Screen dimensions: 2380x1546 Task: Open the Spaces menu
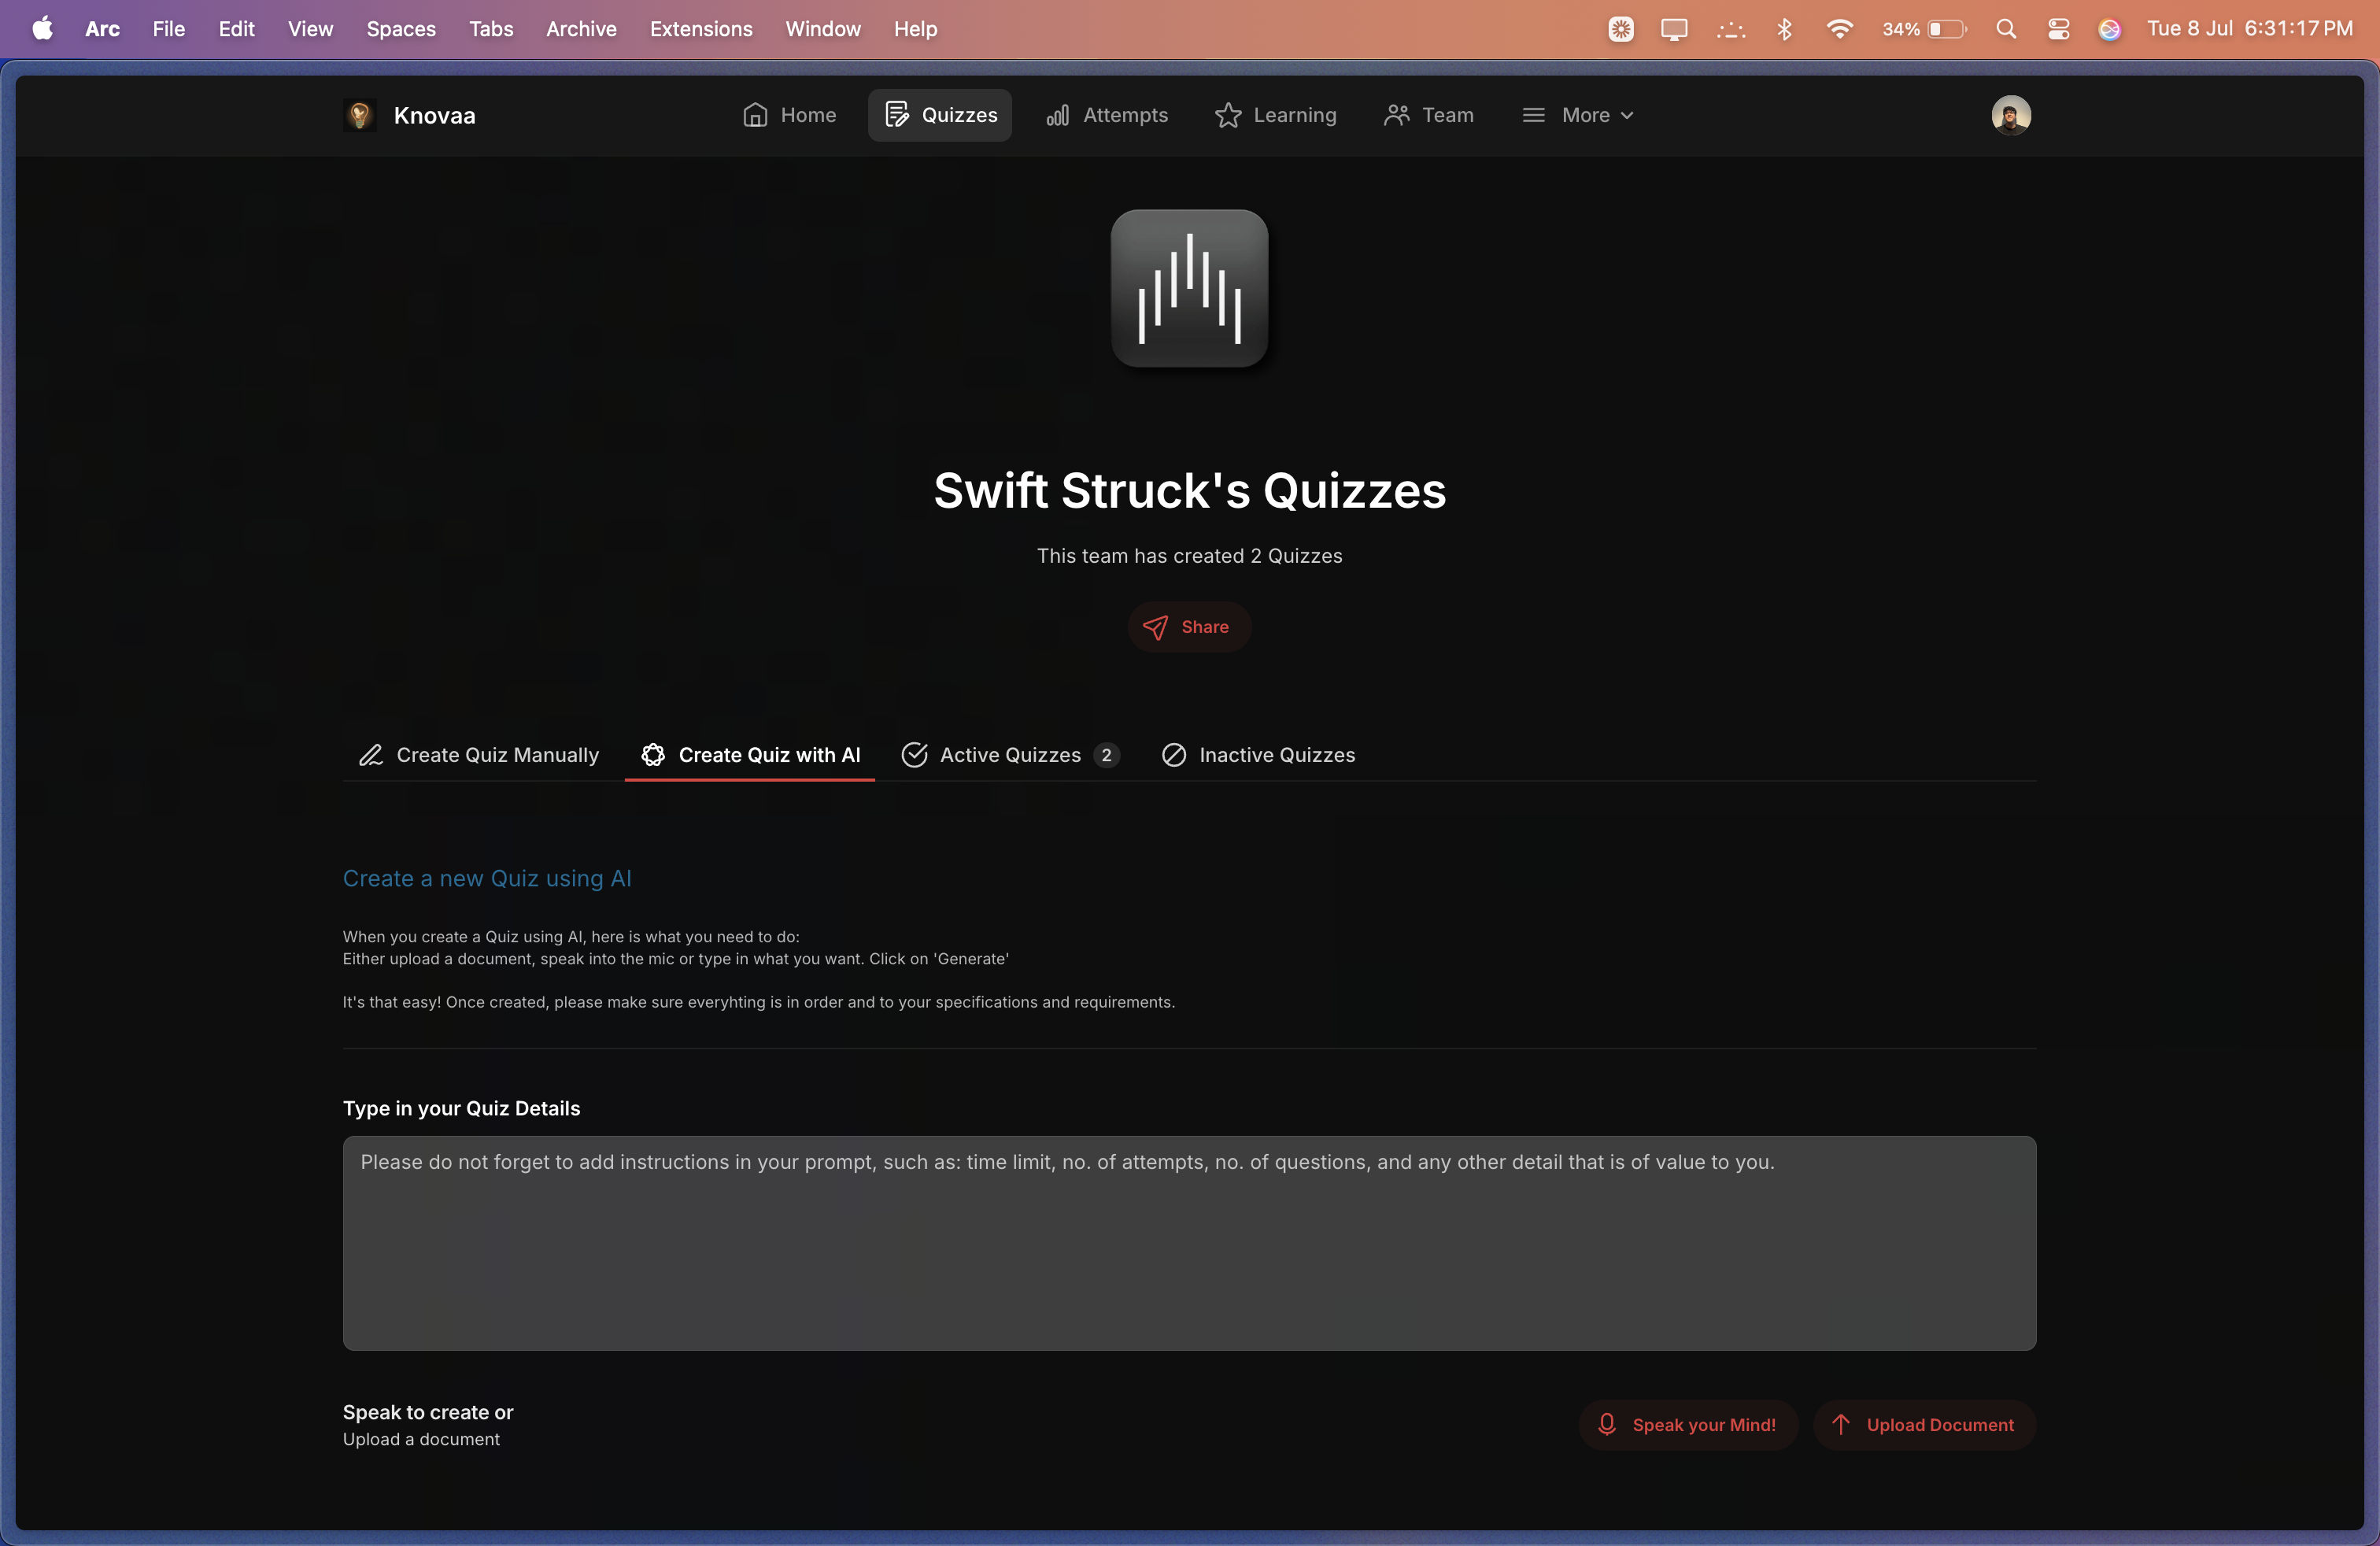click(401, 29)
